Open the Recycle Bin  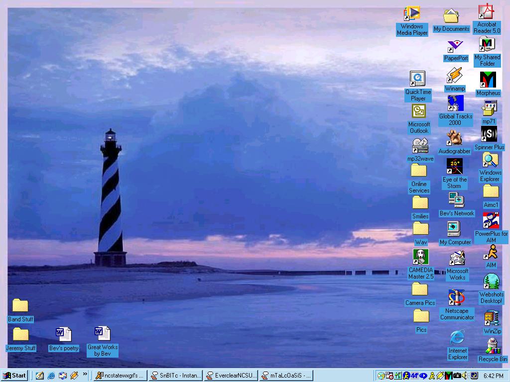click(x=492, y=346)
